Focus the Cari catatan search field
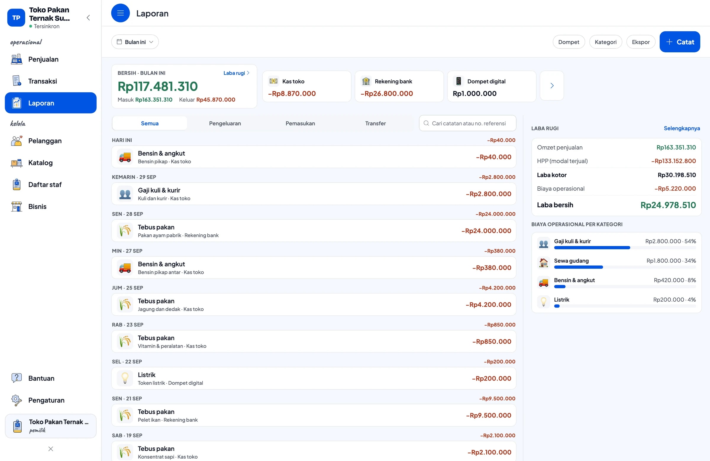This screenshot has width=710, height=461. coord(467,123)
